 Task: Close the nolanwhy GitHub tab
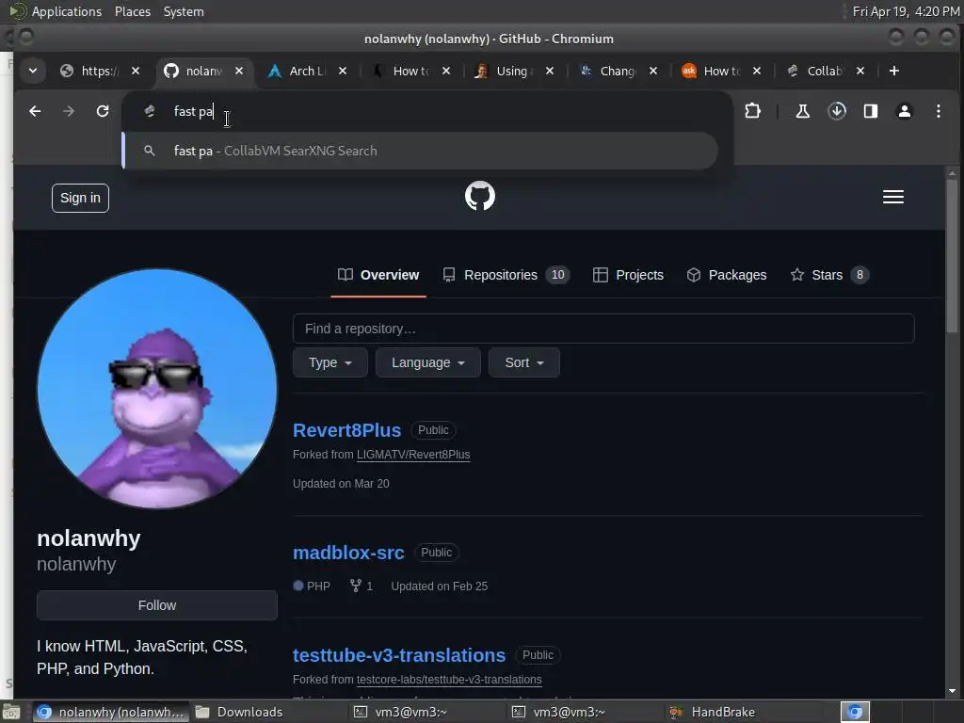239,72
